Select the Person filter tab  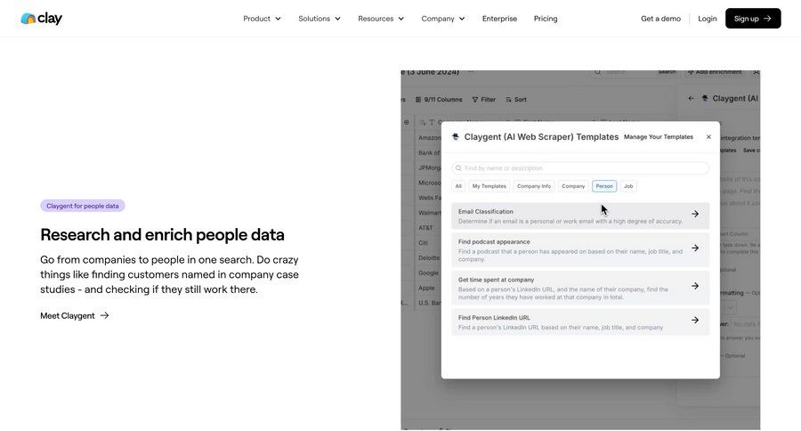click(604, 186)
